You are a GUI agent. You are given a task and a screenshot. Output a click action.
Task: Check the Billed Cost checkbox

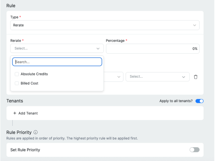[x=17, y=83]
